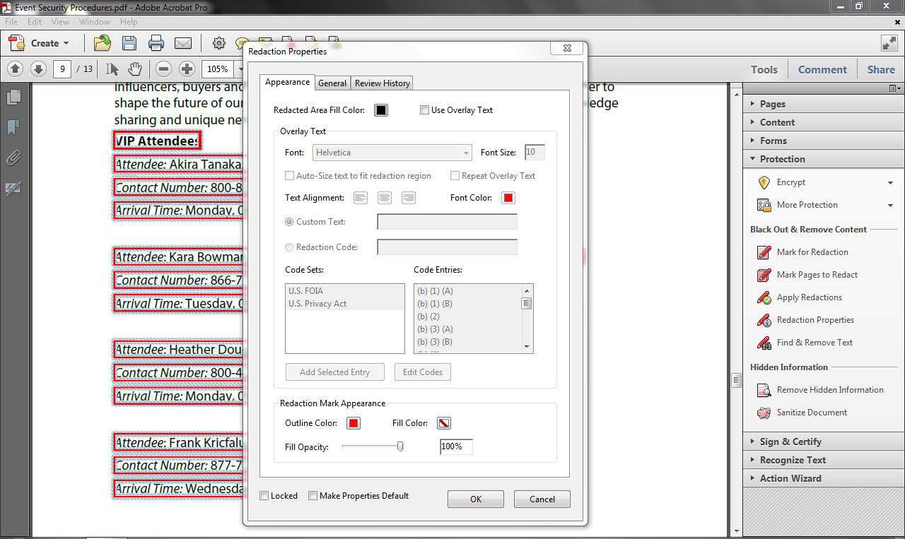The width and height of the screenshot is (905, 539).
Task: Click OK to confirm redaction properties
Action: tap(476, 499)
